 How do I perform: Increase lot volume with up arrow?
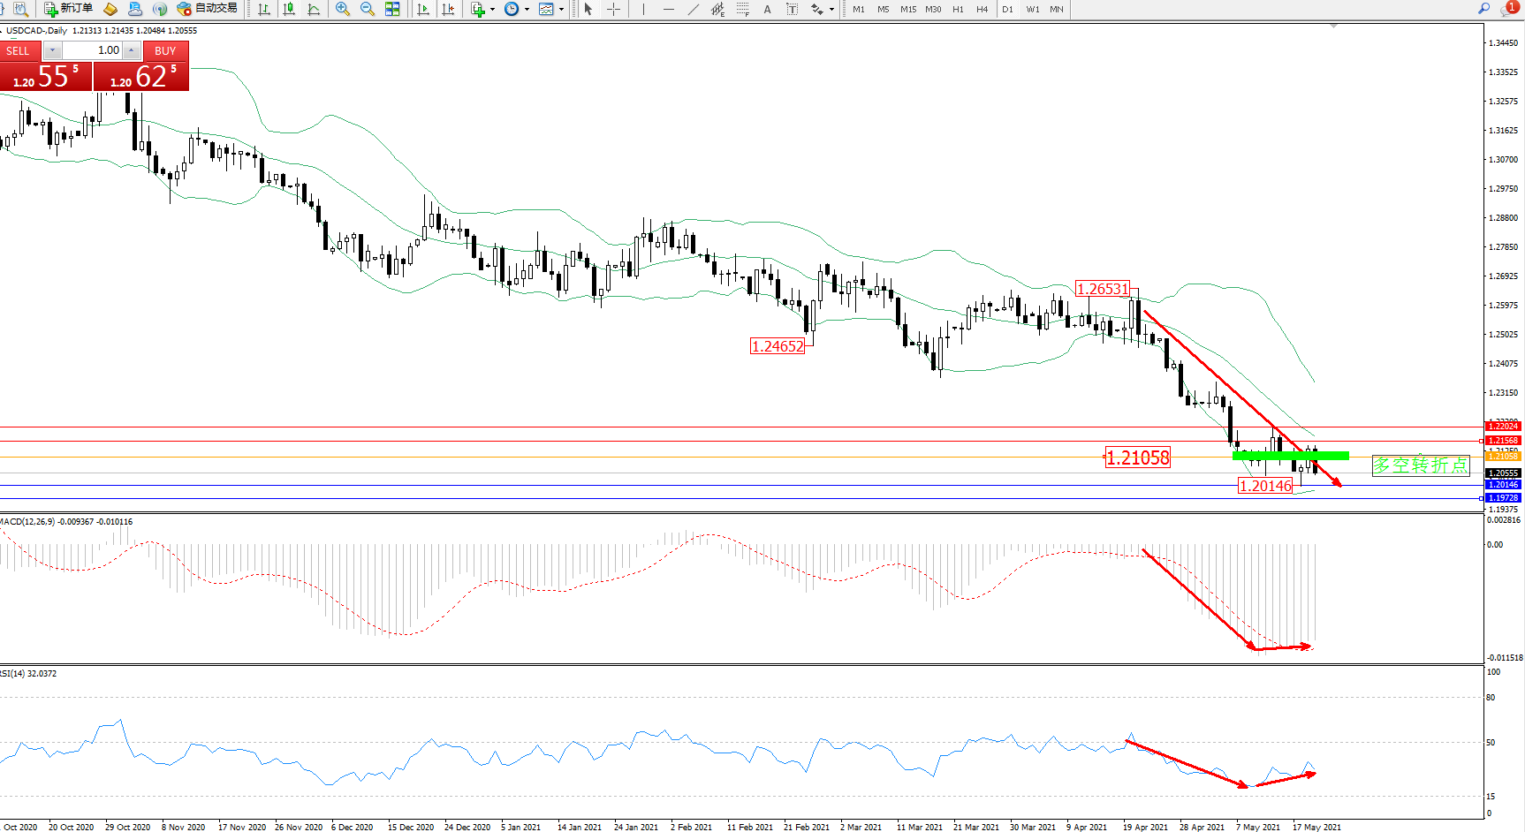[x=131, y=50]
